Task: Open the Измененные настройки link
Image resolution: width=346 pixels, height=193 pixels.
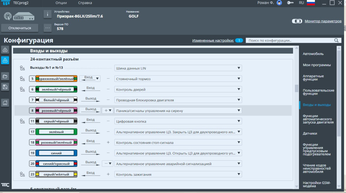Action: tap(213, 41)
